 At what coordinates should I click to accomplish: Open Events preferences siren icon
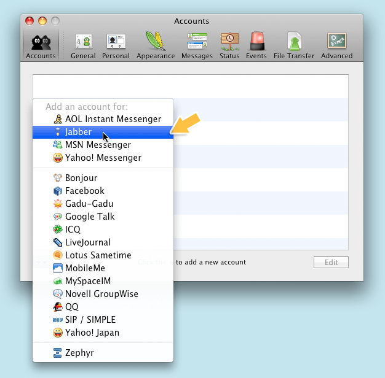point(256,45)
